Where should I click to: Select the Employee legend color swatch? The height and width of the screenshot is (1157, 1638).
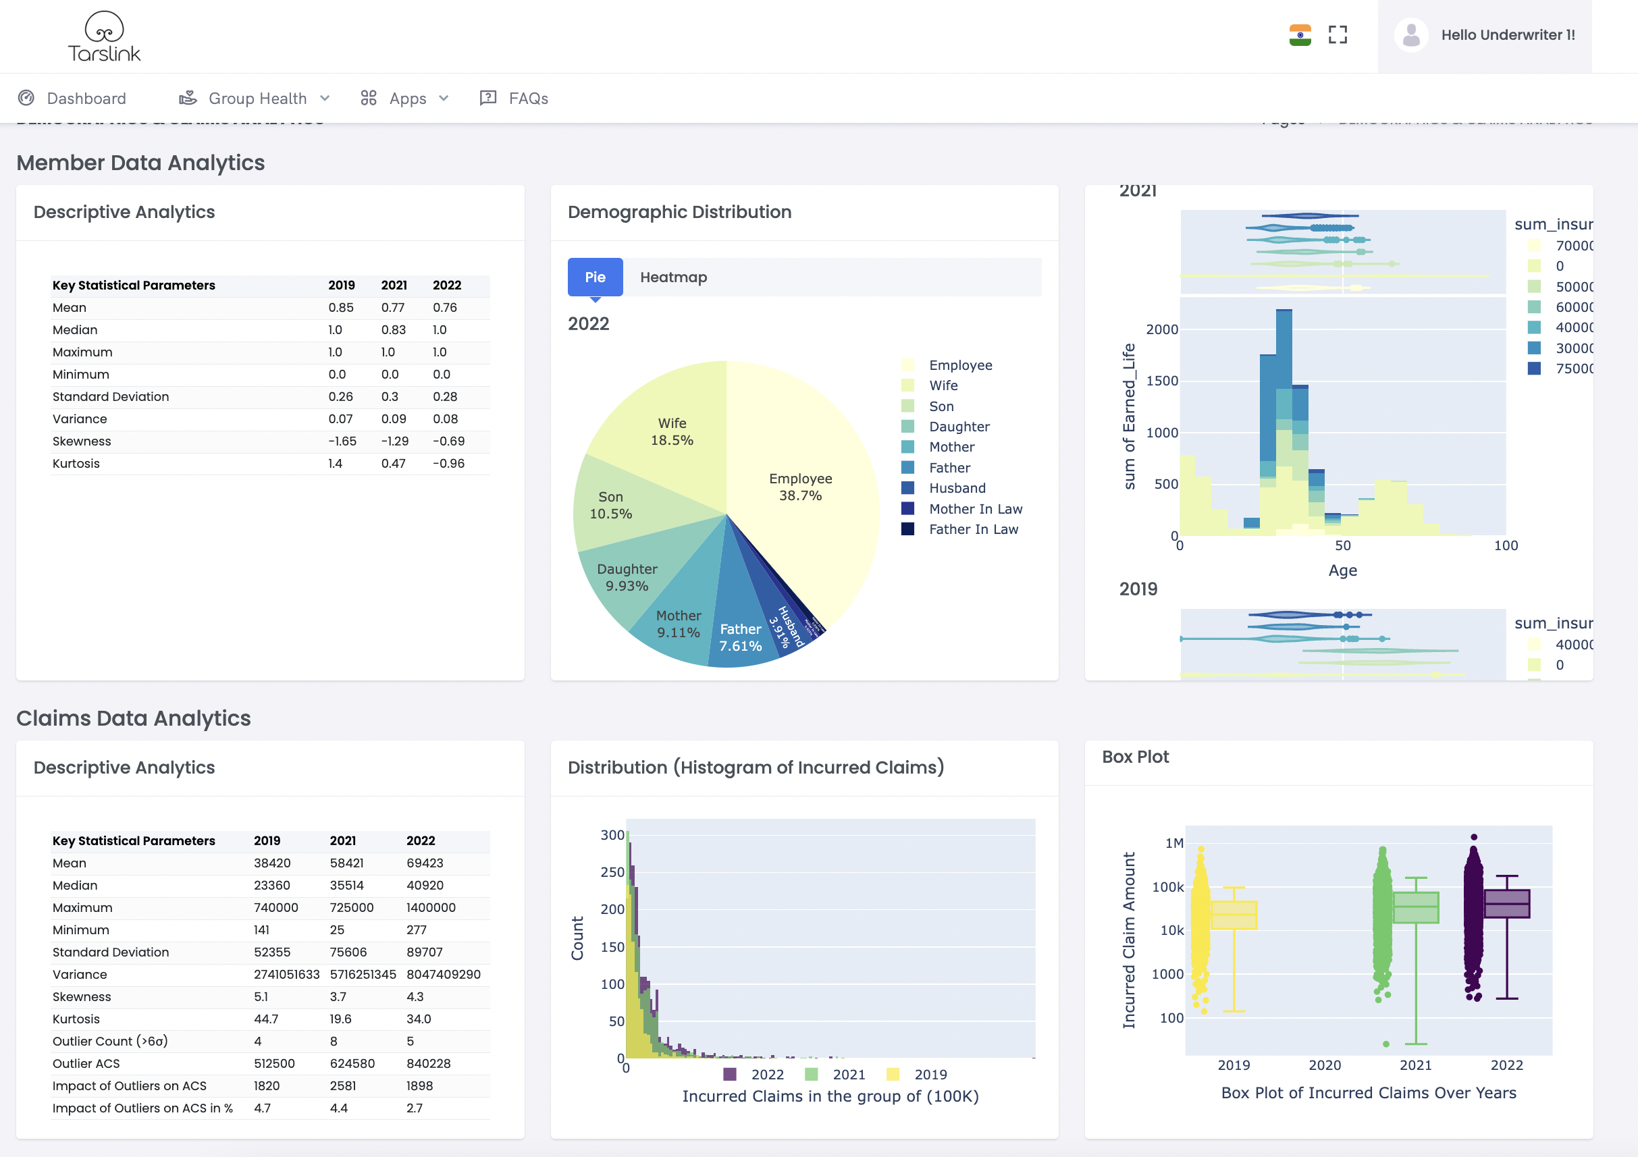pyautogui.click(x=909, y=365)
